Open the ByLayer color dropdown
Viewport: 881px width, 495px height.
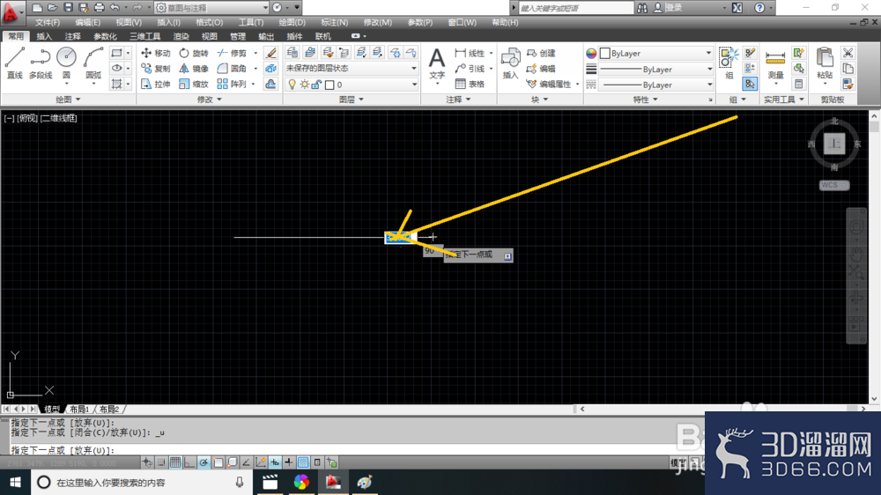pyautogui.click(x=655, y=53)
